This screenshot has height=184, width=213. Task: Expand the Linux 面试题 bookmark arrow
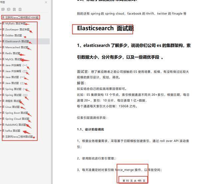click(1, 107)
